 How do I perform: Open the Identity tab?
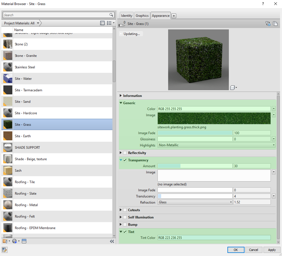[x=126, y=15]
